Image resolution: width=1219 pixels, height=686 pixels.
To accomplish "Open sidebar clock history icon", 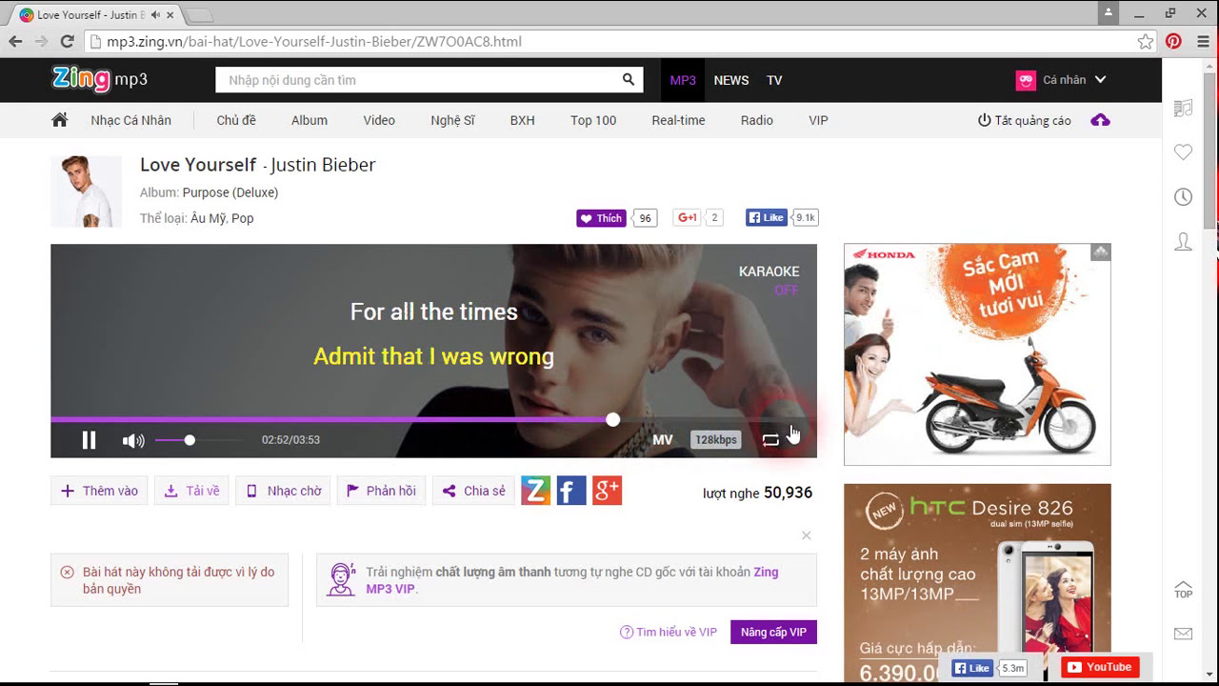I will coord(1183,196).
